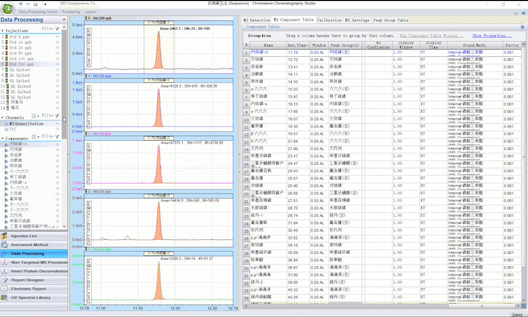This screenshot has width=528, height=317.
Task: Toggle pin on MS Quantitation channel
Action: (x=57, y=124)
